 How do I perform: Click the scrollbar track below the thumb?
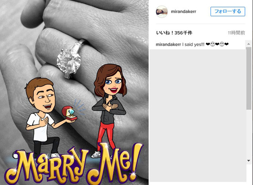click(249, 134)
